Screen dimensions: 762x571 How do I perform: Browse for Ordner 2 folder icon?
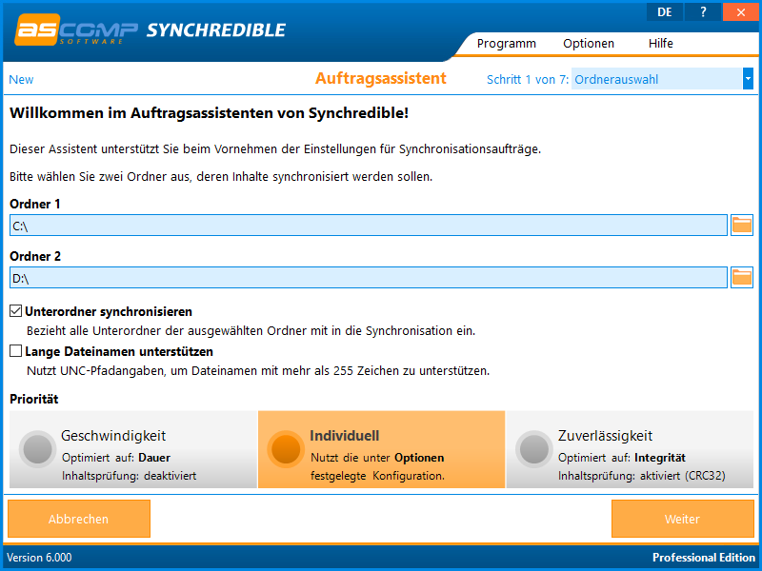pyautogui.click(x=742, y=277)
